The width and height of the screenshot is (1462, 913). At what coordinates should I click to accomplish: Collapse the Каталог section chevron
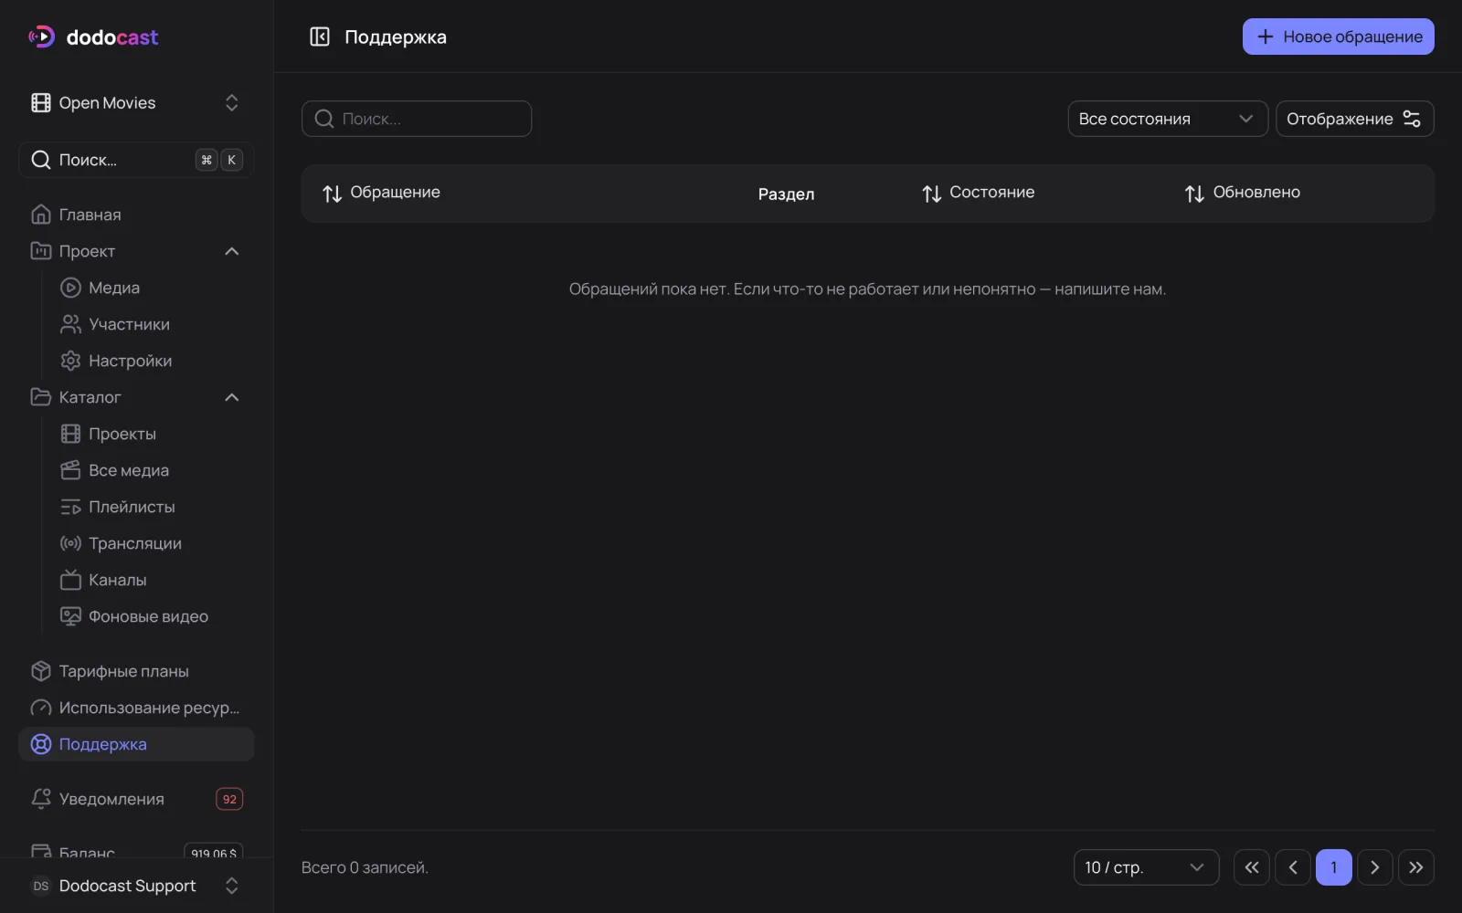[232, 397]
